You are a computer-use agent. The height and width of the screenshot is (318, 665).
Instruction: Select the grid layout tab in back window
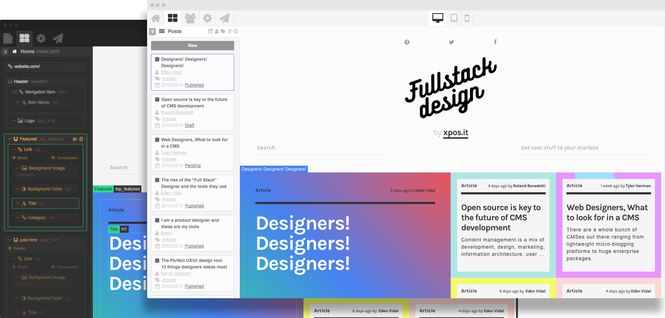(x=24, y=38)
